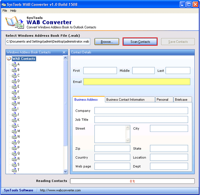This screenshot has width=200, height=195.
Task: Click the yellow Email field
Action: 137,82
